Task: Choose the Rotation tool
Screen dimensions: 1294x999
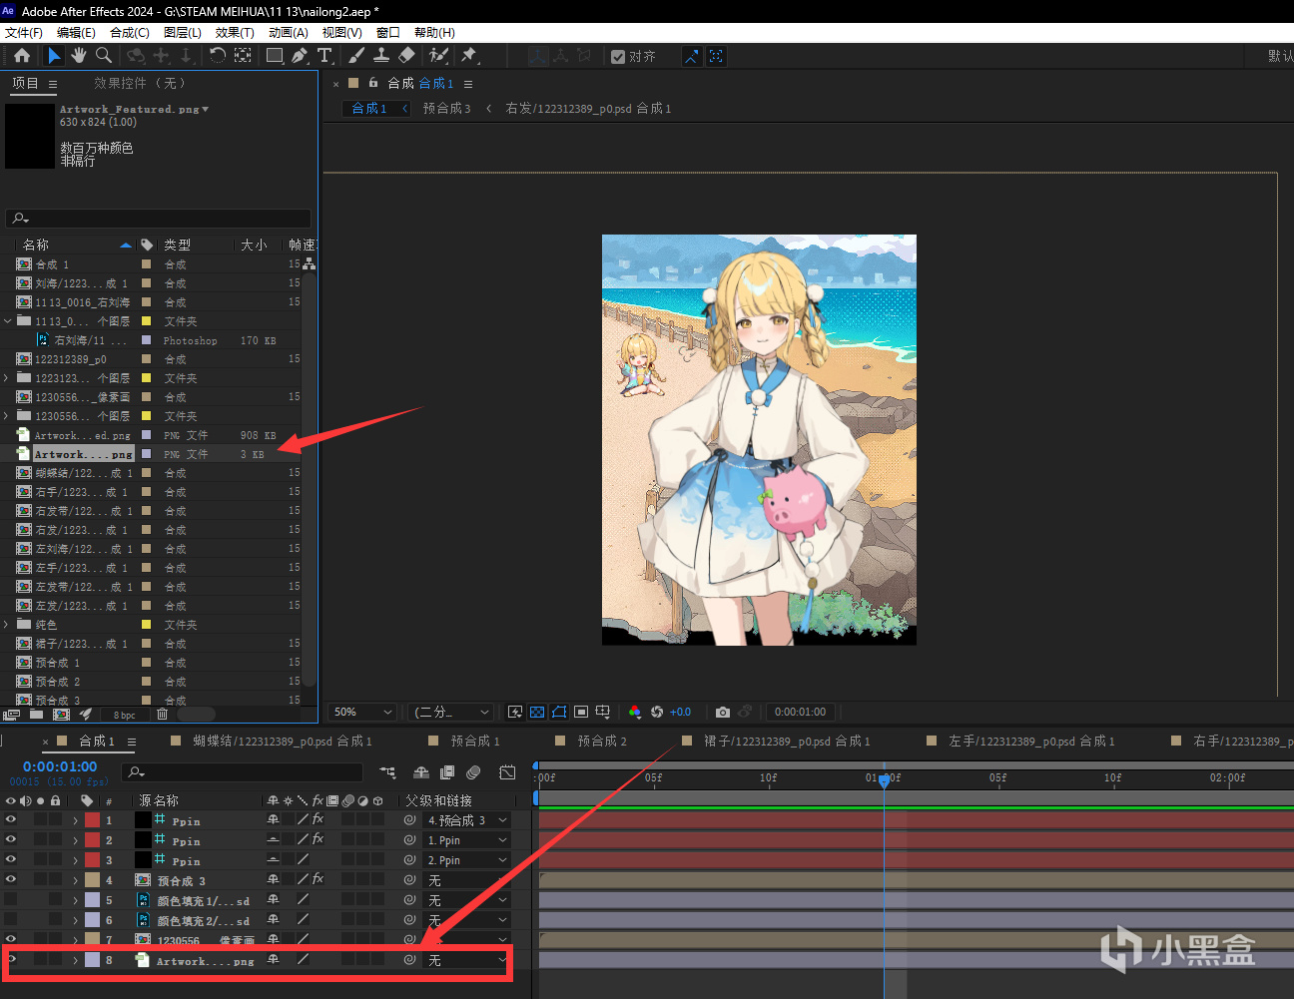Action: (x=217, y=56)
